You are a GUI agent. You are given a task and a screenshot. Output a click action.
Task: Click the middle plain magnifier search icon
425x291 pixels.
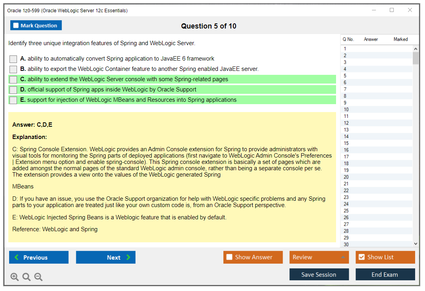point(26,277)
